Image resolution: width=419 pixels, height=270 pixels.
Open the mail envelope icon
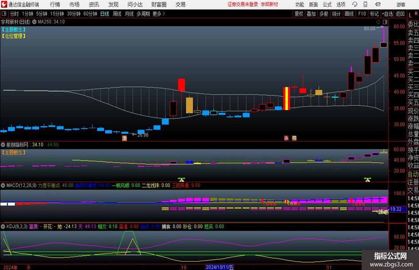pyautogui.click(x=378, y=4)
